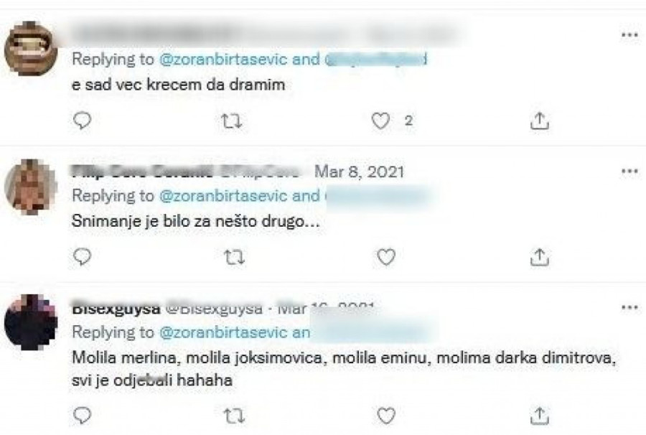Like the tweet that has 2 likes
646x435 pixels.
coord(380,121)
